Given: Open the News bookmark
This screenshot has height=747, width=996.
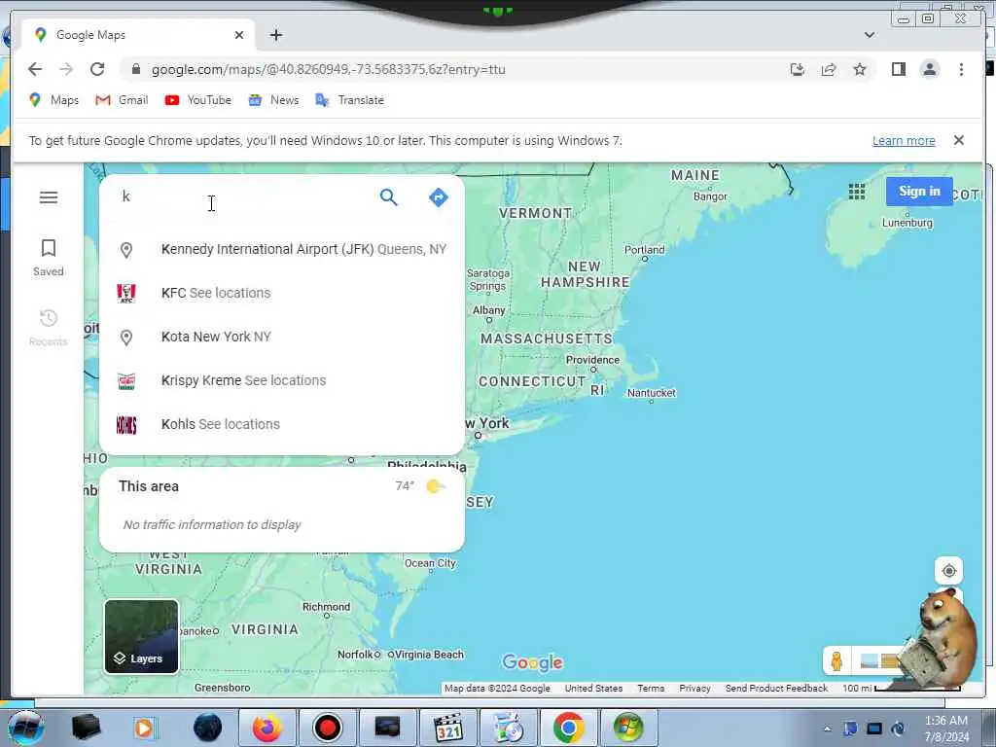Looking at the screenshot, I should tap(273, 100).
